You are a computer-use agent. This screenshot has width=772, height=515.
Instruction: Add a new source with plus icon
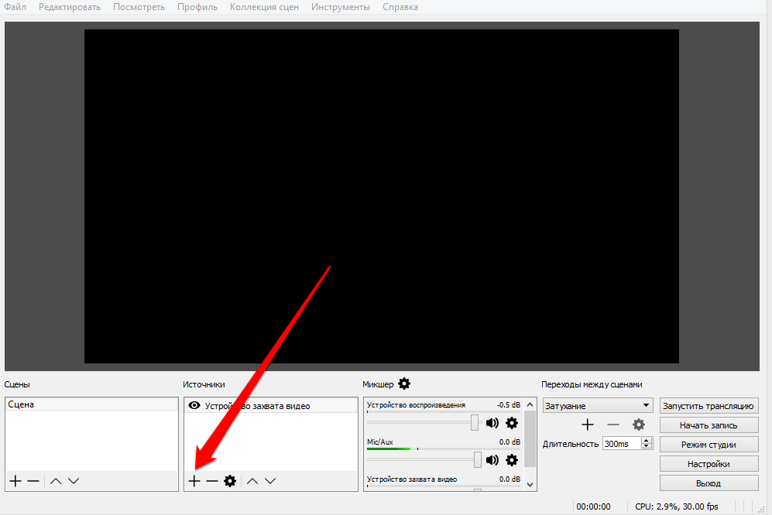pos(194,481)
